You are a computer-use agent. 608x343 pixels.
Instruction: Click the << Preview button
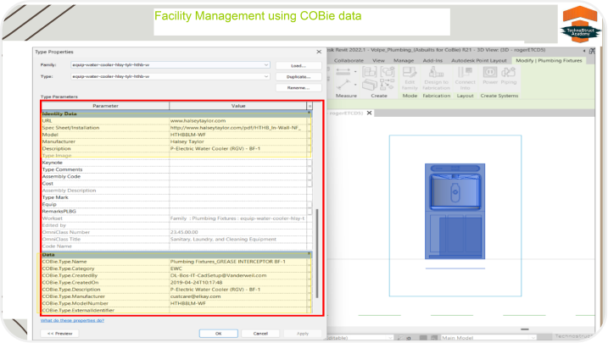tap(59, 334)
